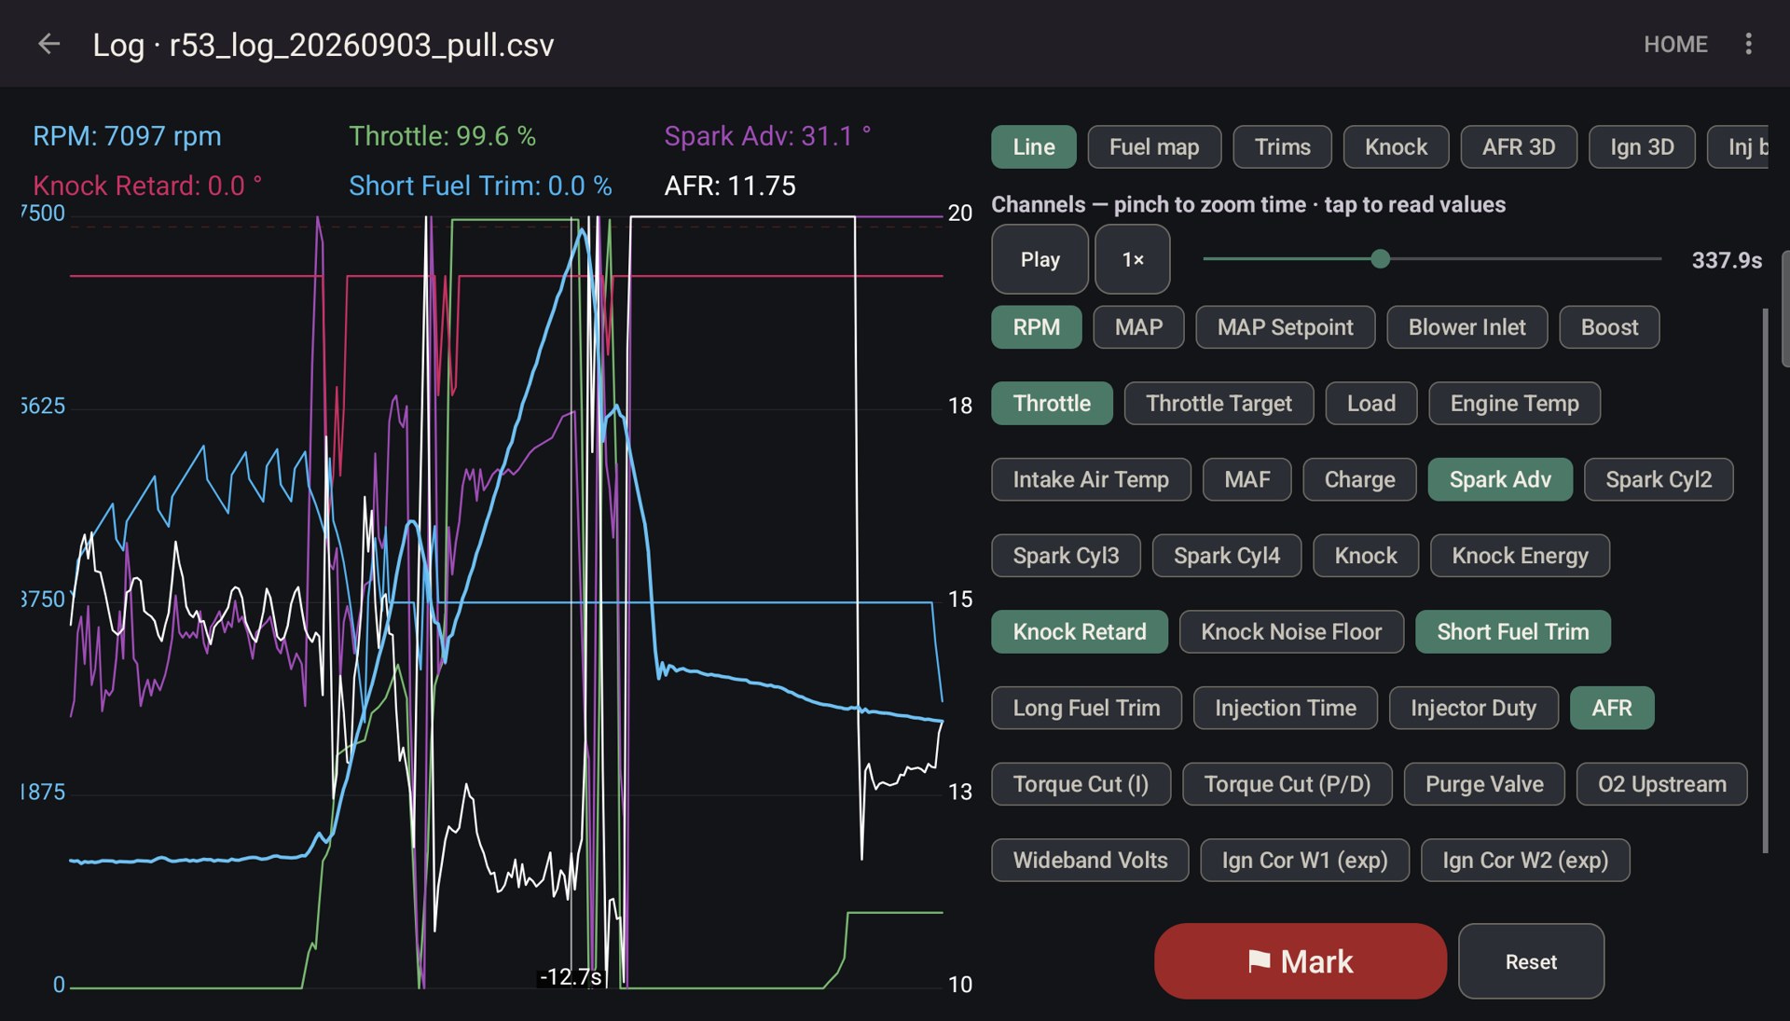
Task: Open the Trims tab
Action: point(1282,147)
